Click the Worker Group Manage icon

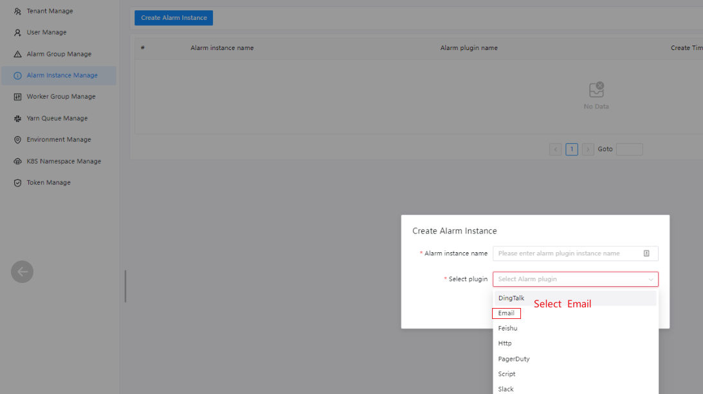(x=21, y=96)
